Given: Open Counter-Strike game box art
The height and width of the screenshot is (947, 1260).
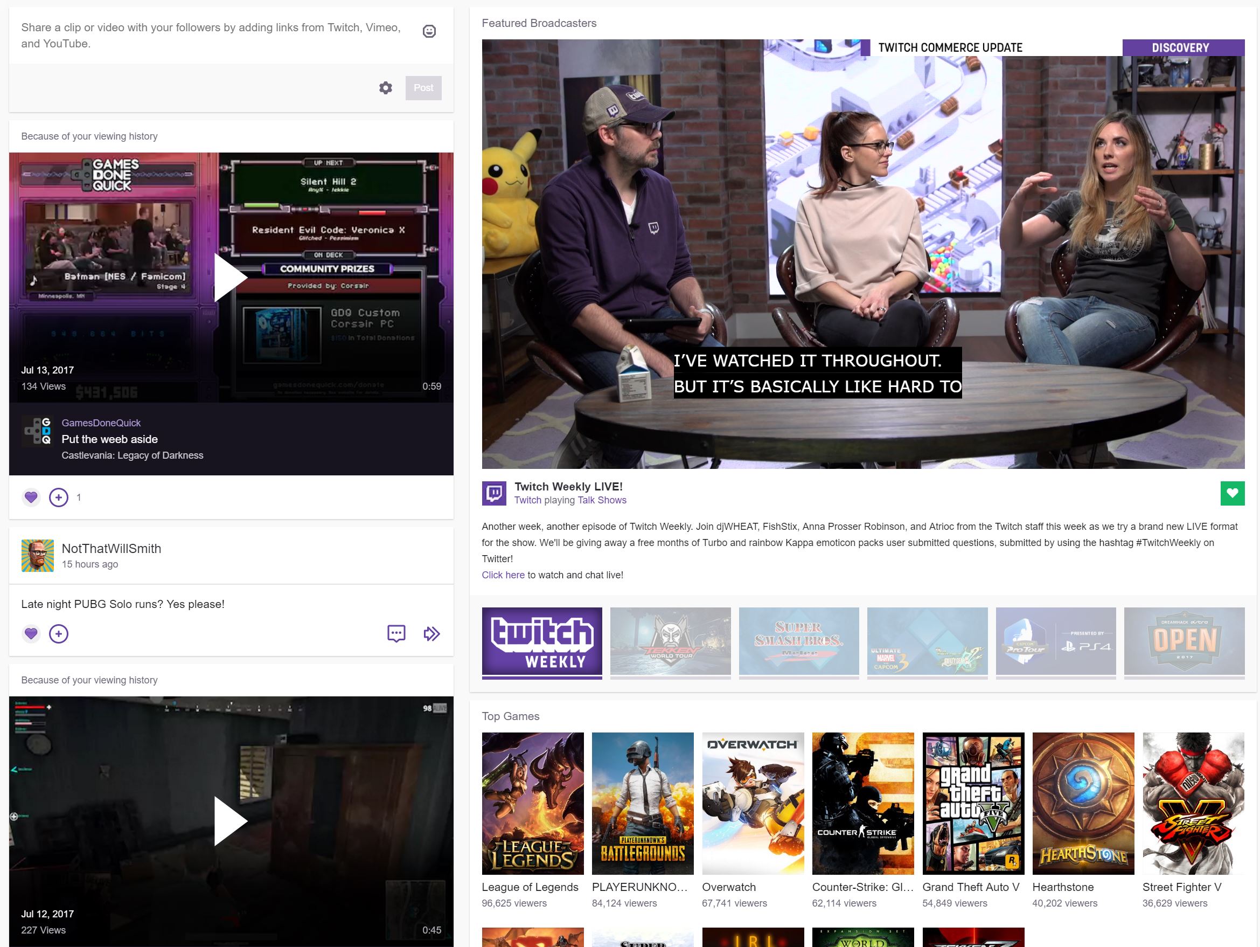Looking at the screenshot, I should (x=863, y=804).
